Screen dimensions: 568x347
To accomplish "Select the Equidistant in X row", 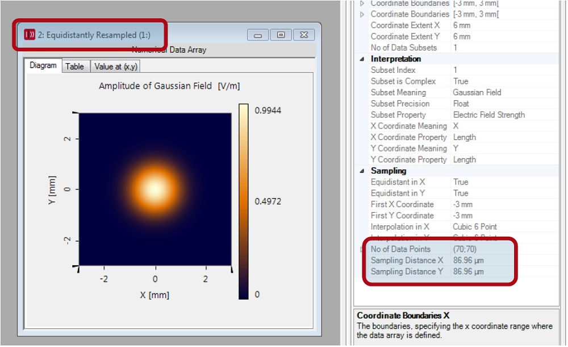I will [x=463, y=182].
